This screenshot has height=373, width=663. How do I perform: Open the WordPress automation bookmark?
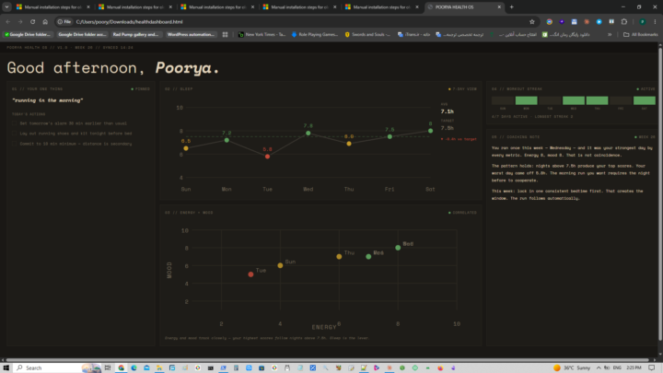click(191, 35)
